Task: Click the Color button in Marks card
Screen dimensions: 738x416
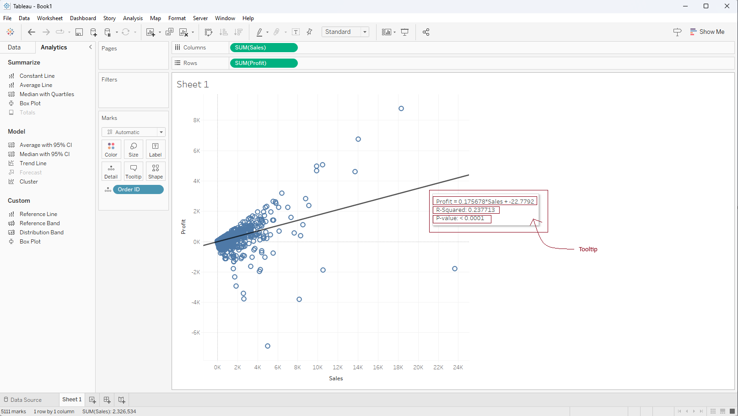Action: point(111,150)
